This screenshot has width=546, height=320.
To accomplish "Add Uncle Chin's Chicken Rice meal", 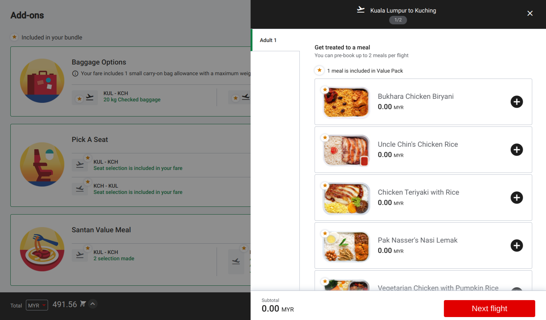I will 516,150.
